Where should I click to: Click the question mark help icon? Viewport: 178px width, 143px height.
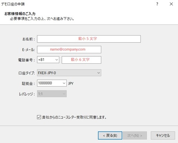point(157,4)
